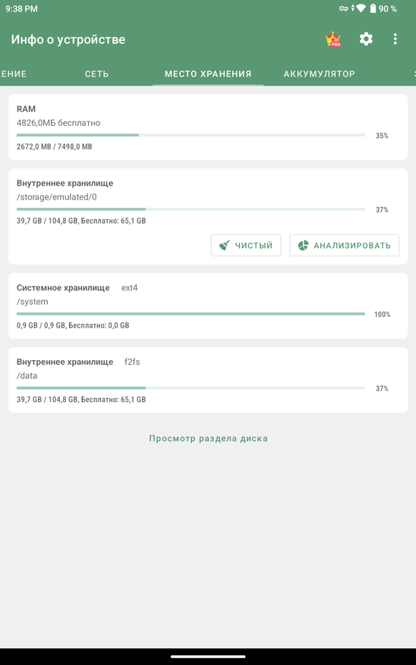
Task: Tap the АНАЛИЗИРОВАТЬ analyze button label
Action: [352, 246]
